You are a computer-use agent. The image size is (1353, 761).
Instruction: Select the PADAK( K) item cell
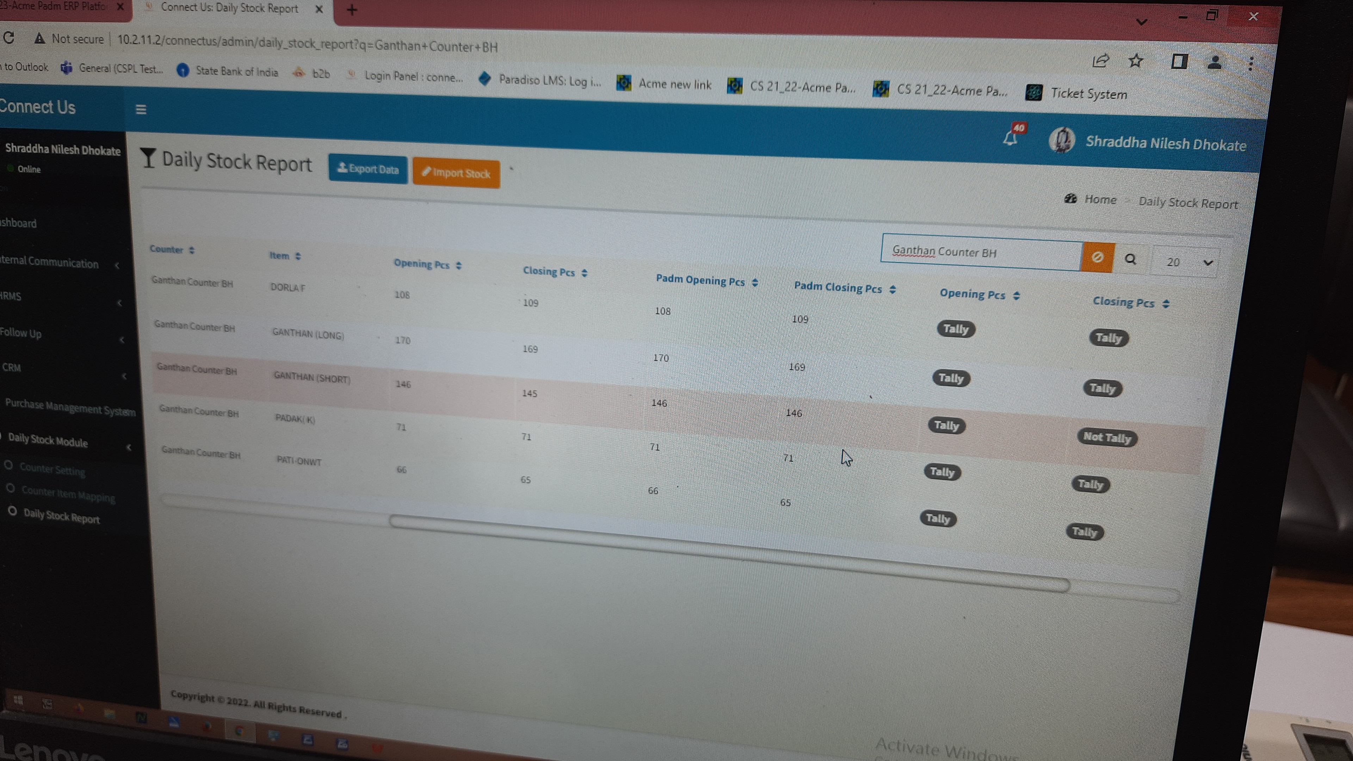point(295,419)
